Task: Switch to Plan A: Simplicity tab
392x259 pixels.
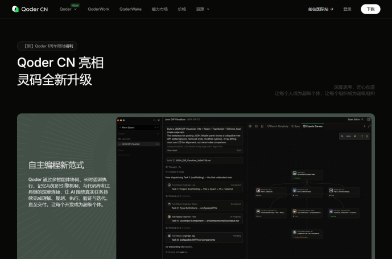Action: pos(278,126)
